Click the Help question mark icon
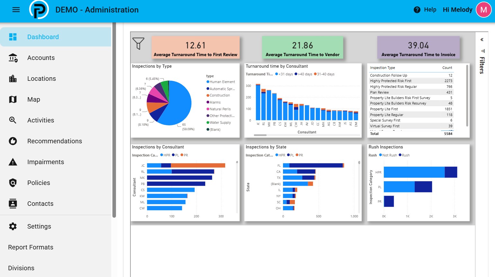 point(417,10)
